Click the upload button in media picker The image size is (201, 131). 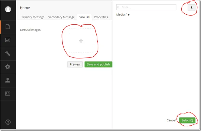(192, 7)
